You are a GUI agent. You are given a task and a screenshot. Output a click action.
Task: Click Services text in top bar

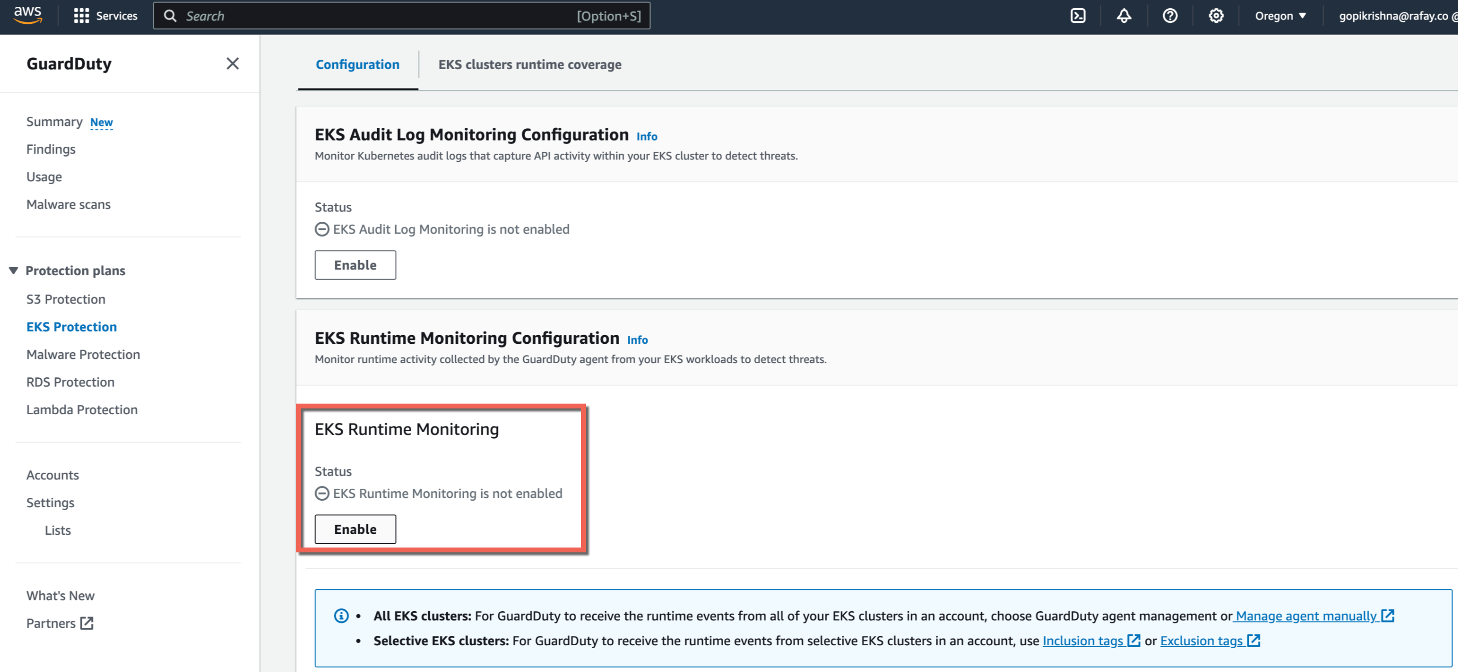[x=117, y=16]
